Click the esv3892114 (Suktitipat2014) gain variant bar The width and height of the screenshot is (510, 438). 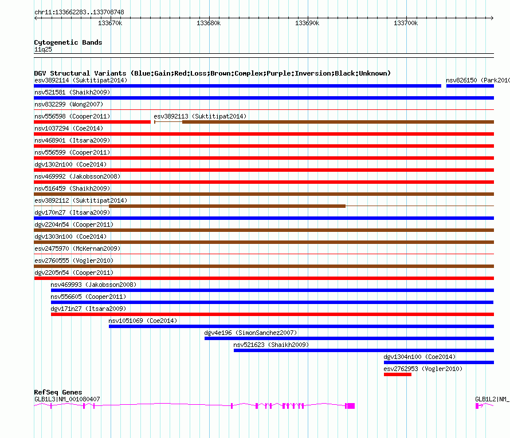pyautogui.click(x=237, y=86)
